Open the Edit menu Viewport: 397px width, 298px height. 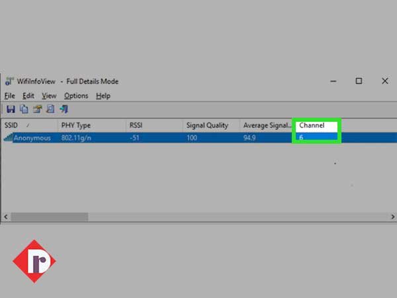point(28,96)
